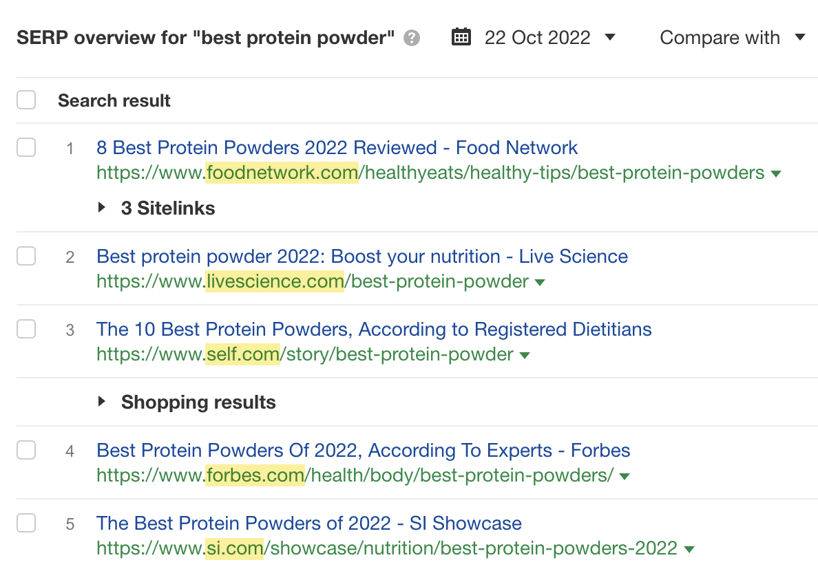
Task: Open the calendar icon next to the date
Action: (461, 37)
